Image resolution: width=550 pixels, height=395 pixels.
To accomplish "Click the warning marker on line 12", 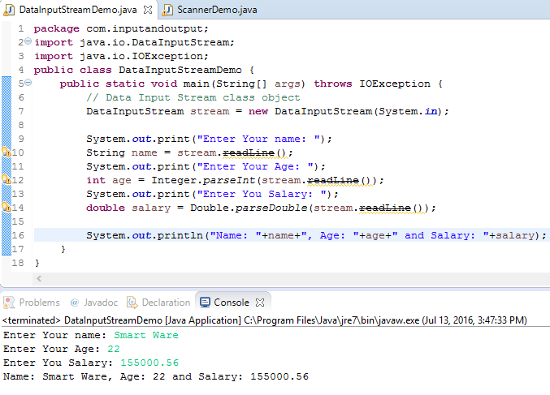I will [x=6, y=179].
